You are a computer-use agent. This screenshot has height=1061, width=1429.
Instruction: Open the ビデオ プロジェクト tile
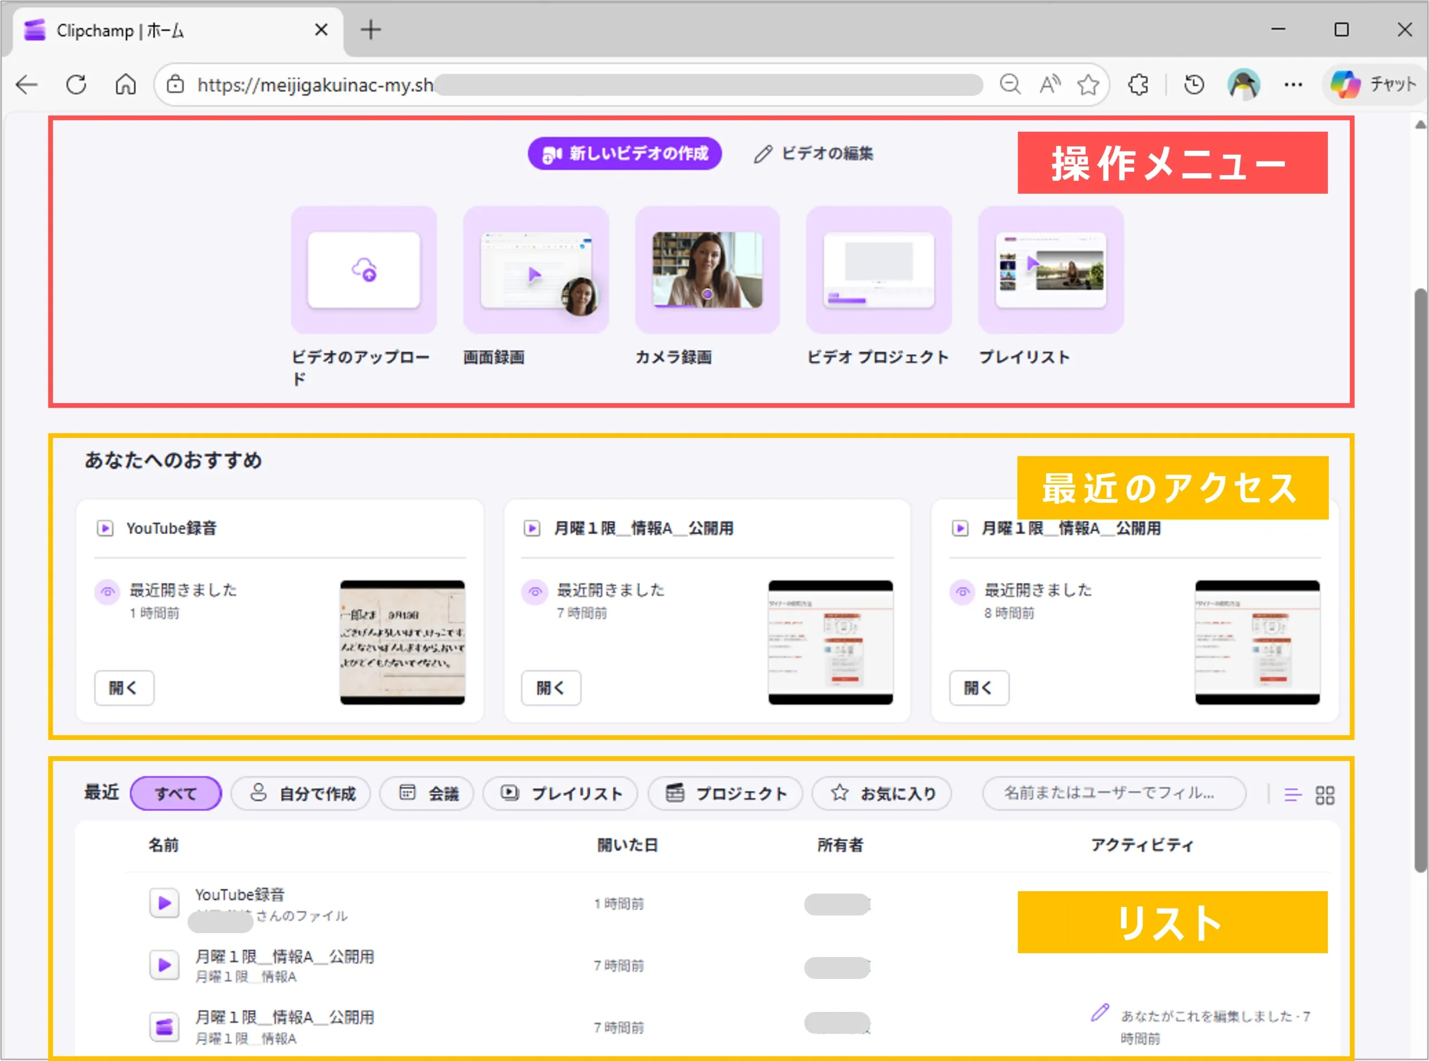(x=878, y=270)
